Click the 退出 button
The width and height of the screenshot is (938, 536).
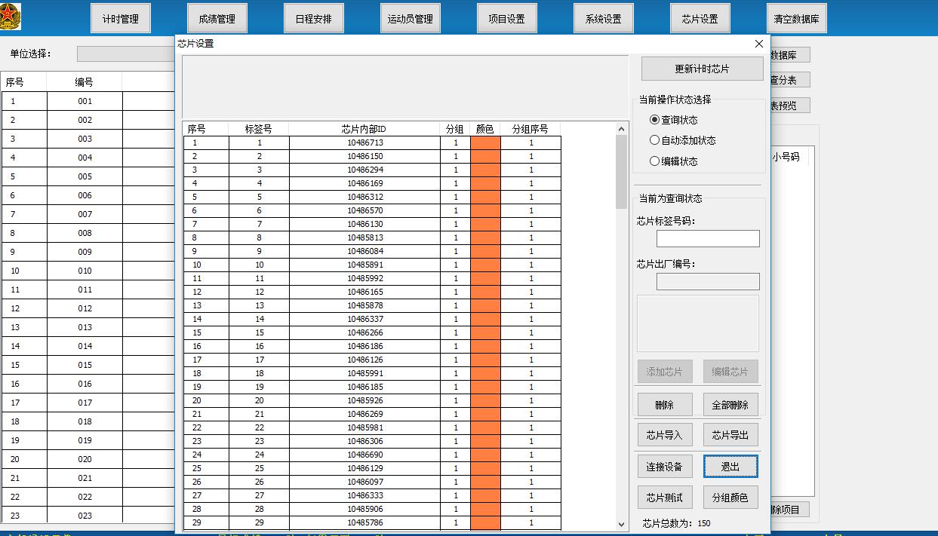(730, 467)
